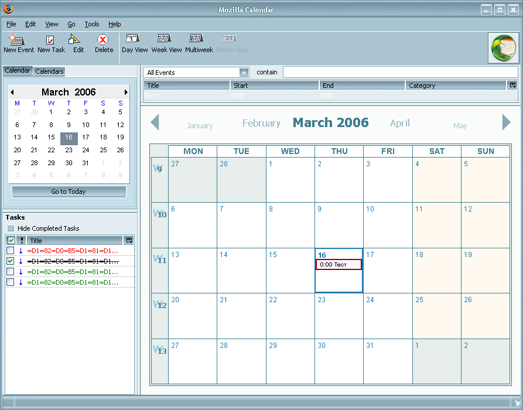Open the Help menu
The height and width of the screenshot is (410, 523).
point(114,24)
